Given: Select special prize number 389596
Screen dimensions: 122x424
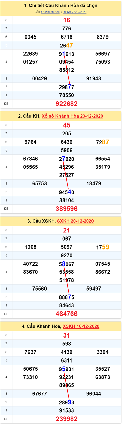Looking at the screenshot, I should [x=67, y=209].
